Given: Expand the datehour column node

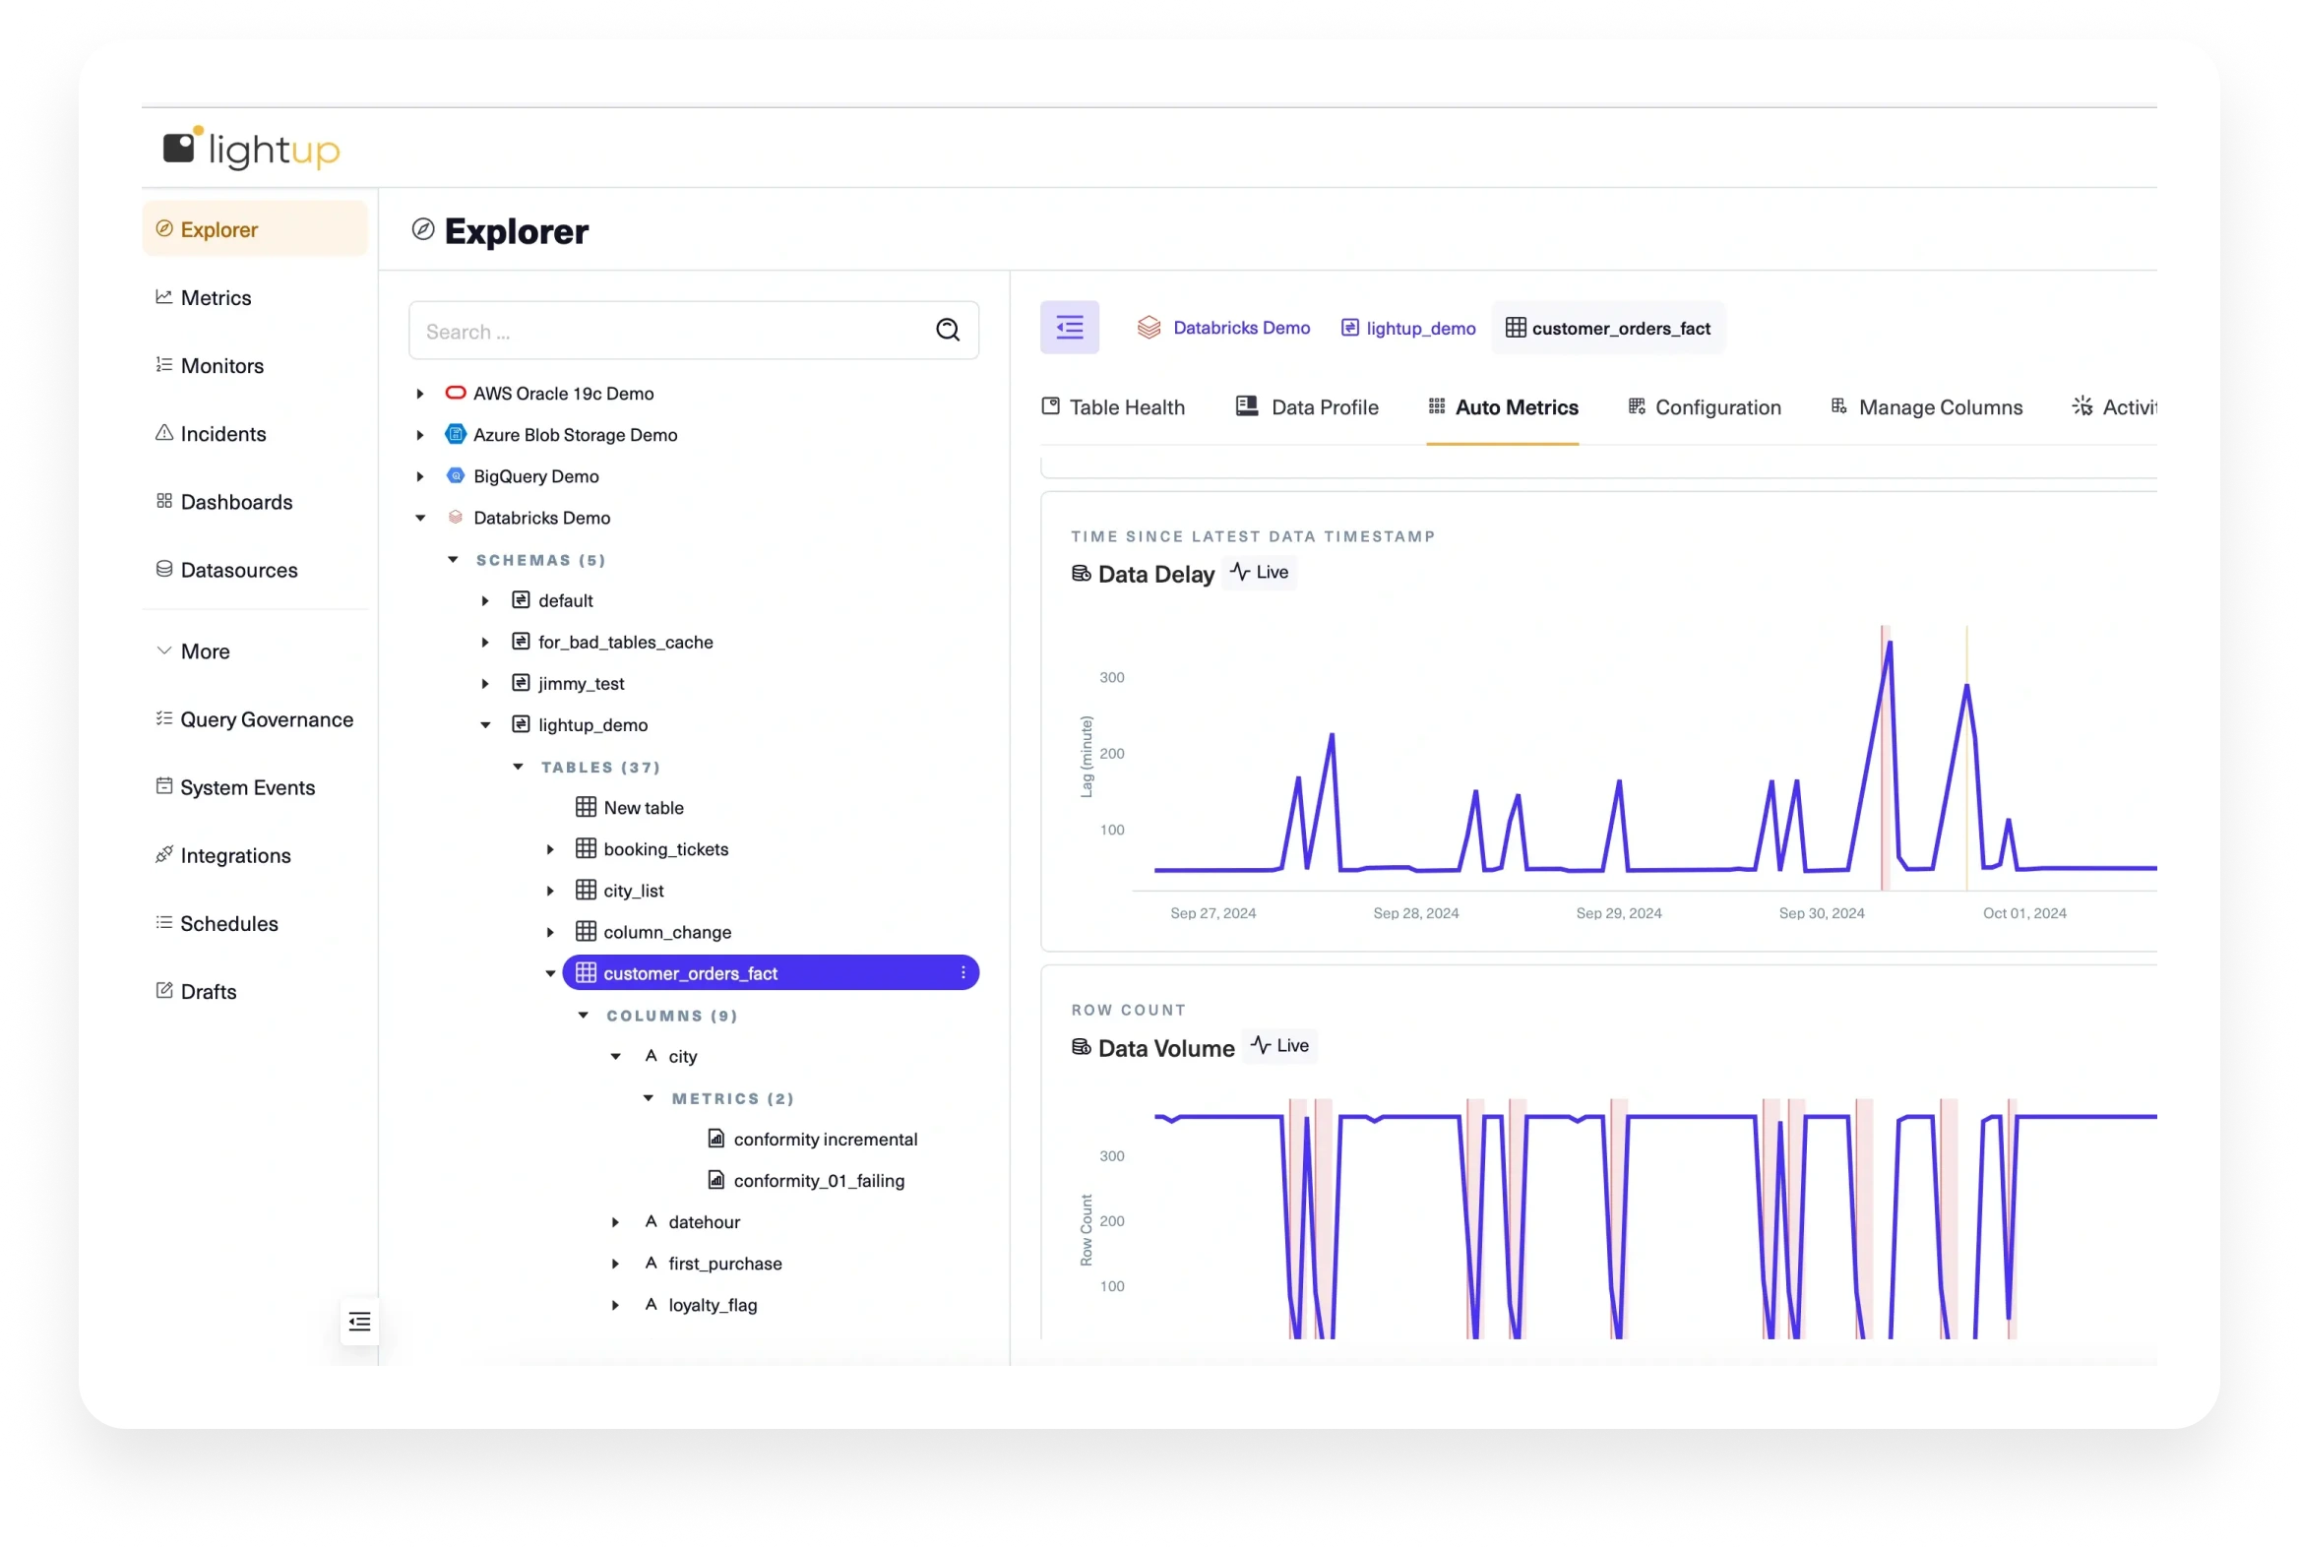Looking at the screenshot, I should point(616,1221).
